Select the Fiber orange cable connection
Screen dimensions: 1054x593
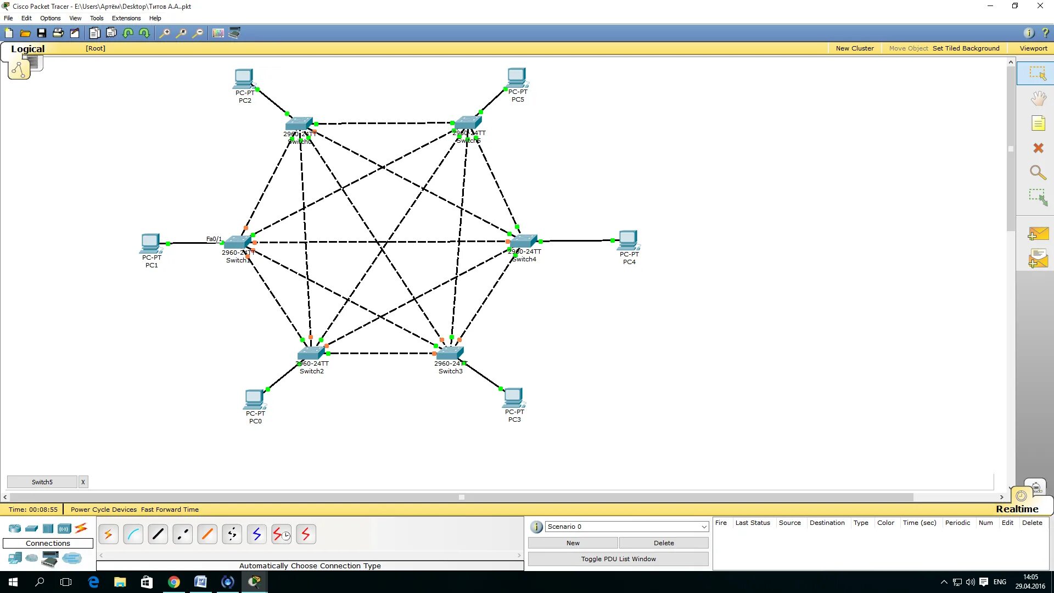coord(207,534)
